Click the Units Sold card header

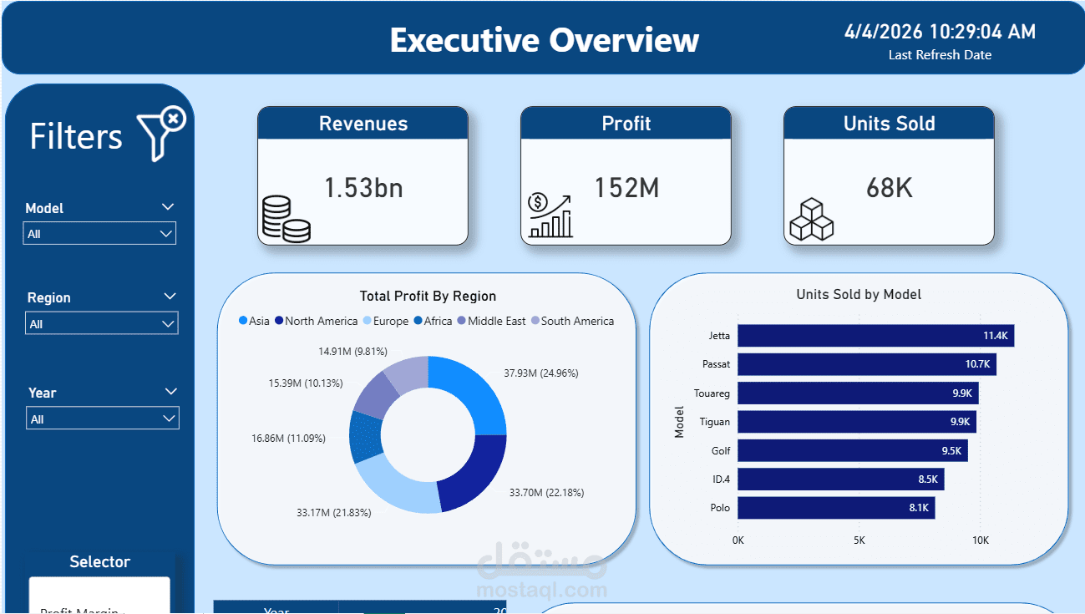[890, 124]
